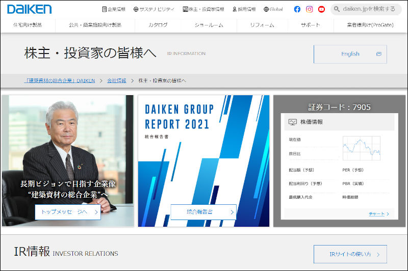
Task: Click the arrow next to チャート
Action: point(388,214)
